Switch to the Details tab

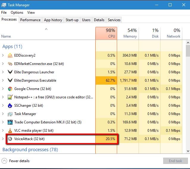click(x=99, y=20)
